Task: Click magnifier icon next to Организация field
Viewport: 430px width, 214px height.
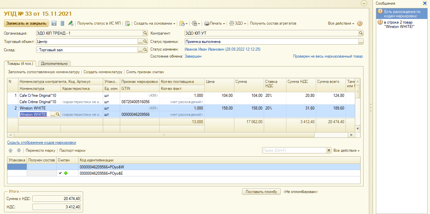Action: pos(145,33)
